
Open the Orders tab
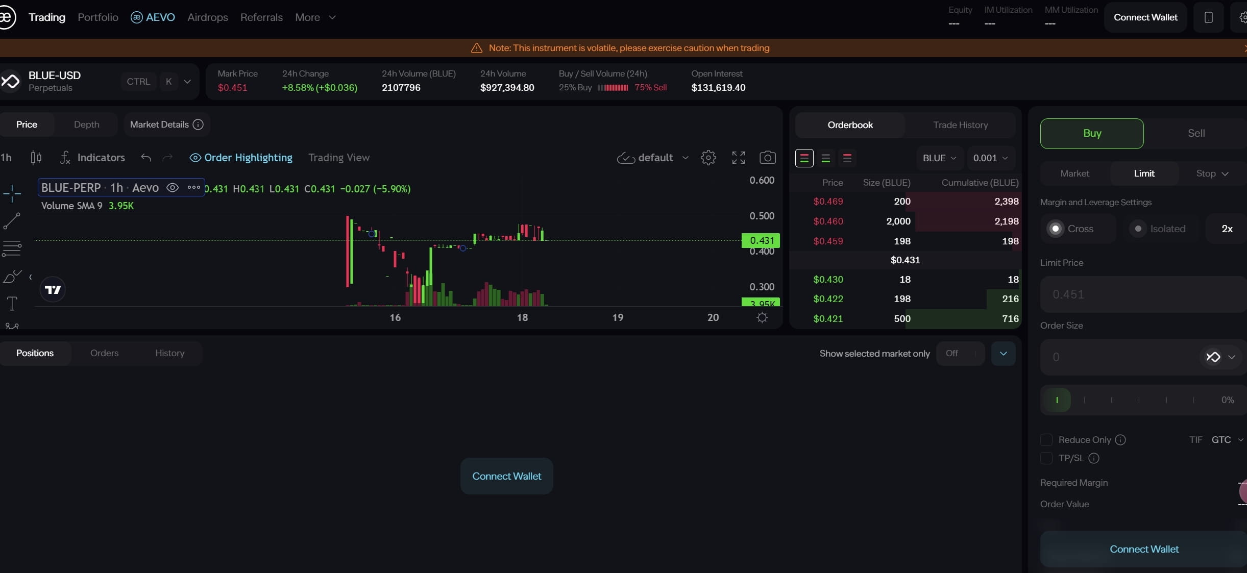104,353
